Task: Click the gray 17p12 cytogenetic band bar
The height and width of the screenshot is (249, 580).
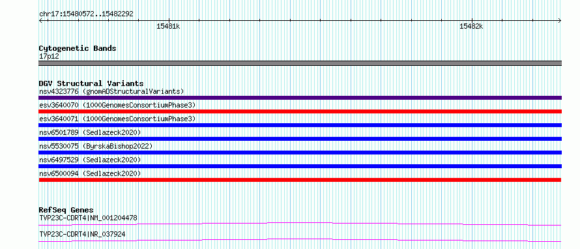Action: pyautogui.click(x=300, y=63)
